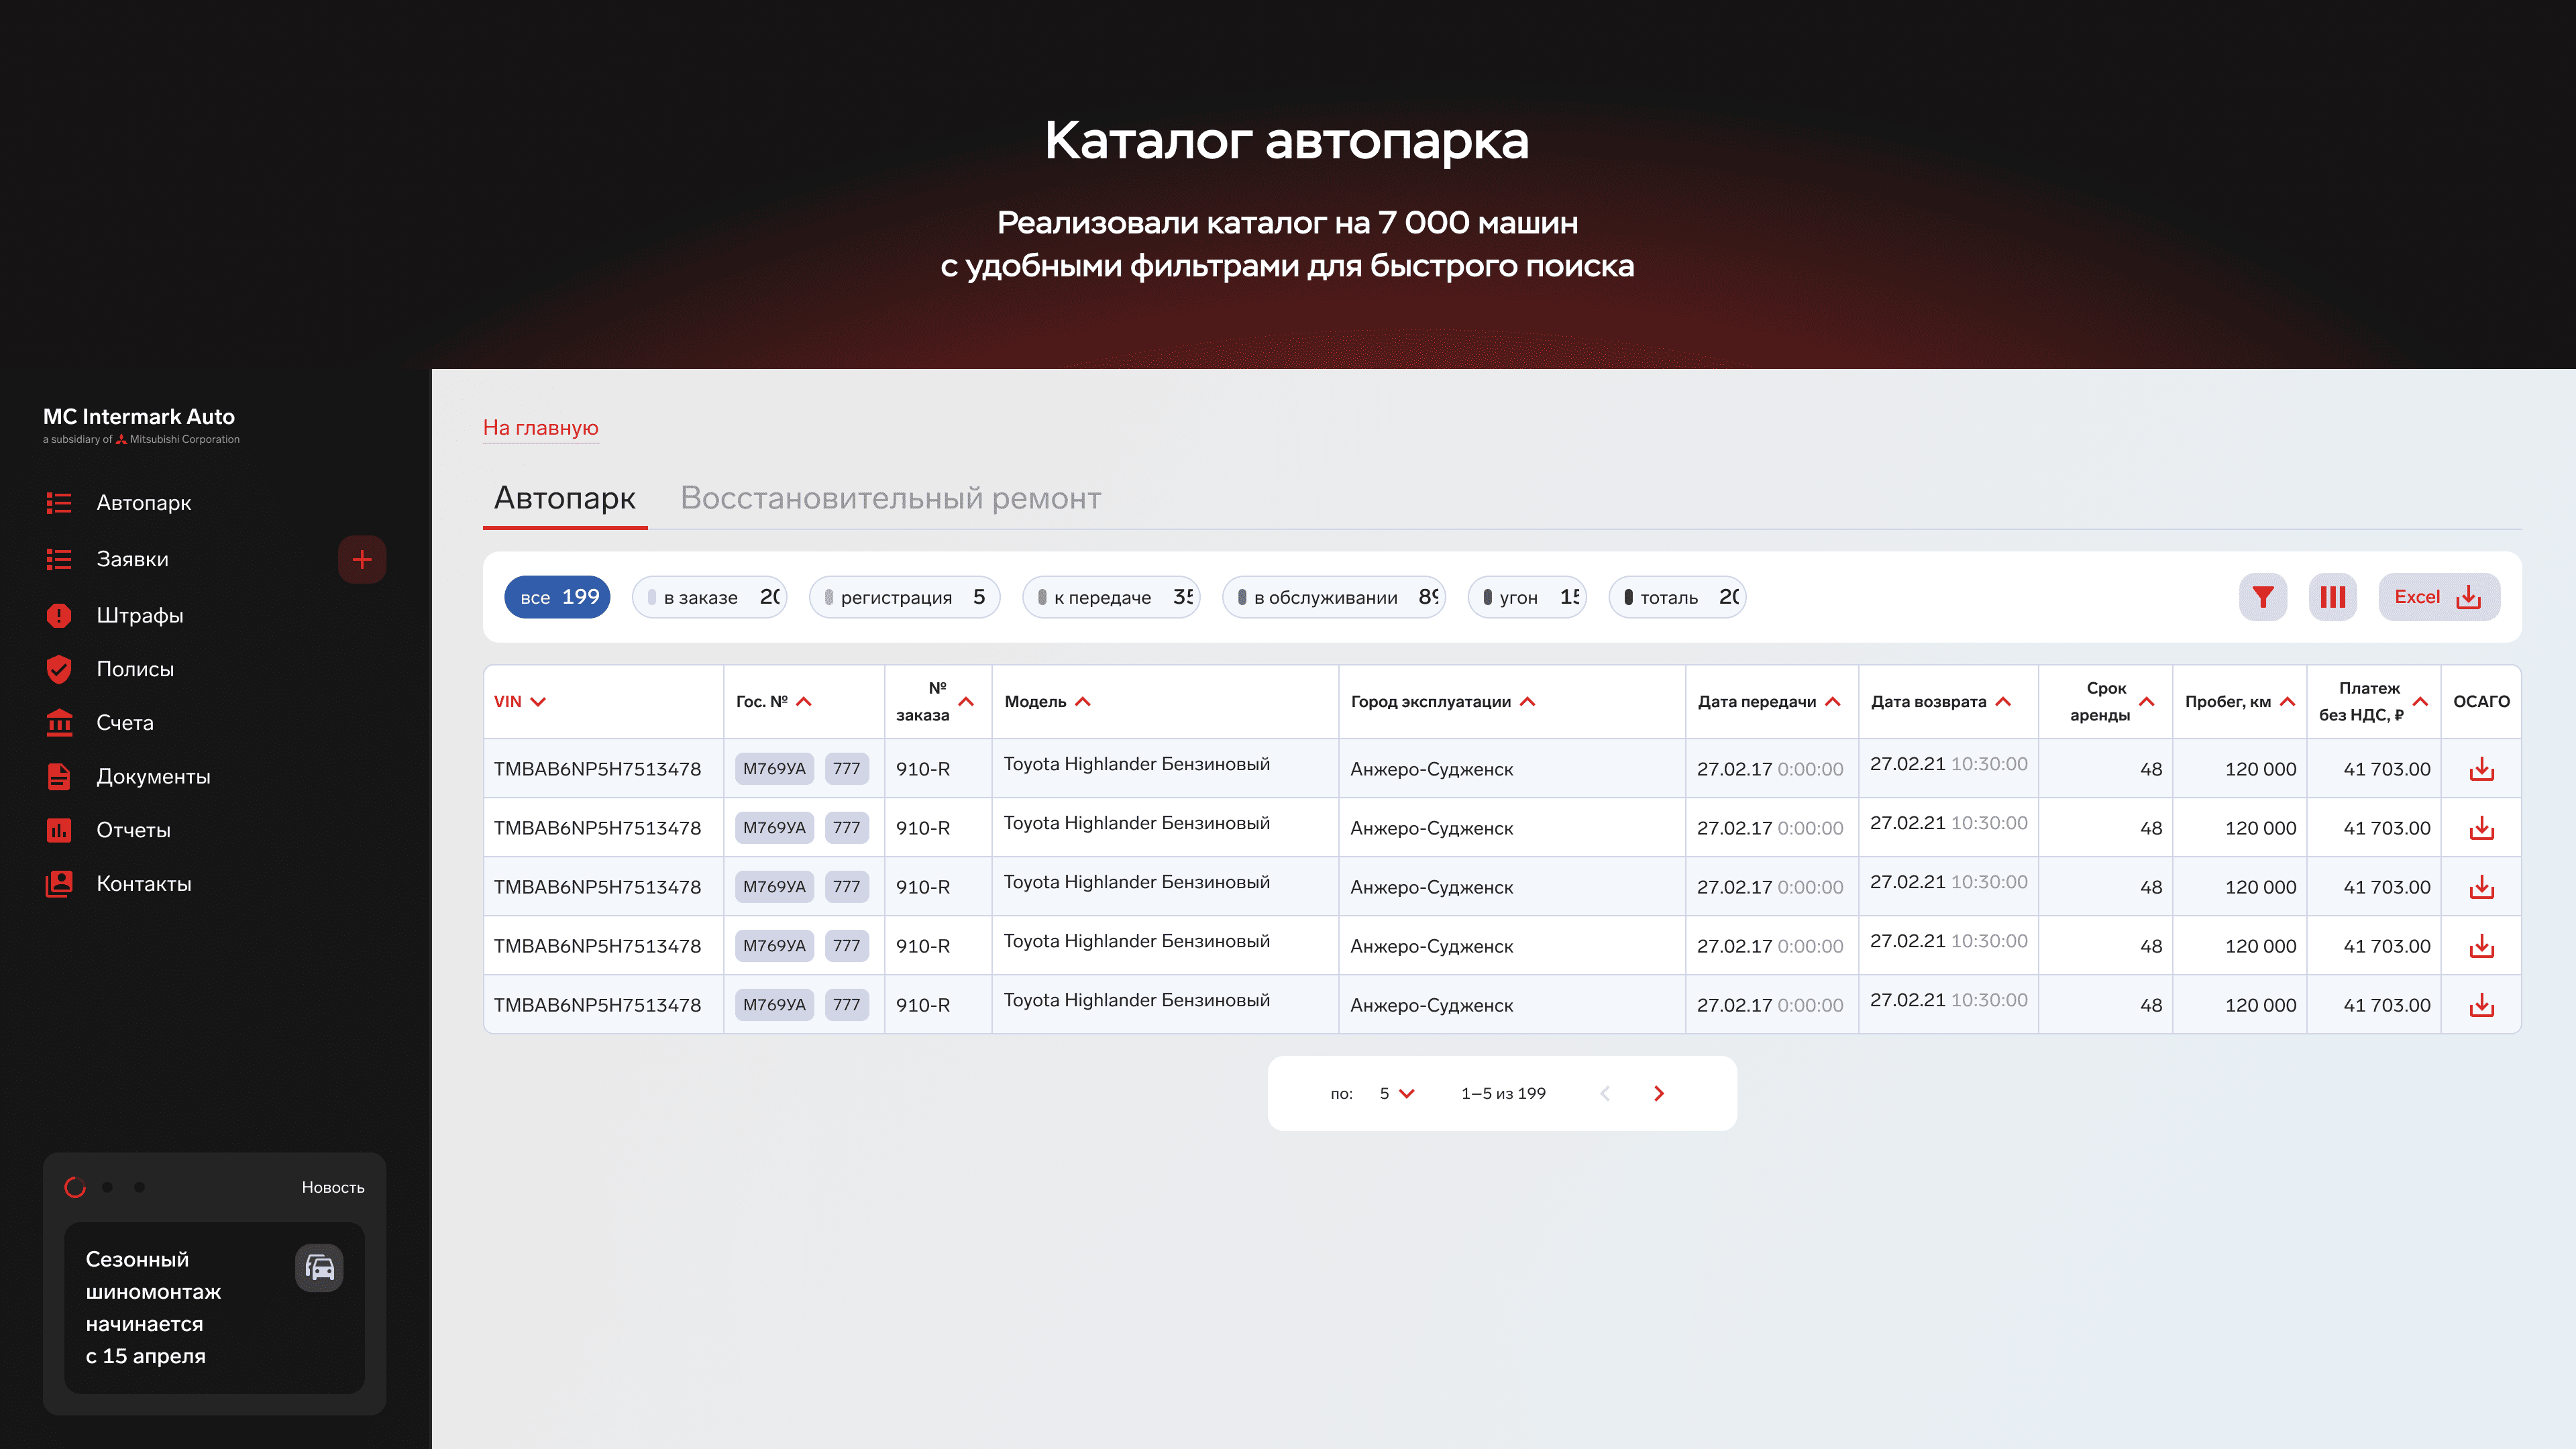2576x1449 pixels.
Task: Open the column settings button
Action: coord(2333,597)
